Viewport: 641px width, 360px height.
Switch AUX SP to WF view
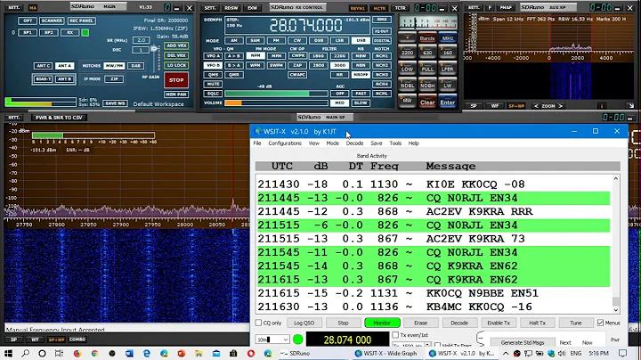click(x=495, y=106)
